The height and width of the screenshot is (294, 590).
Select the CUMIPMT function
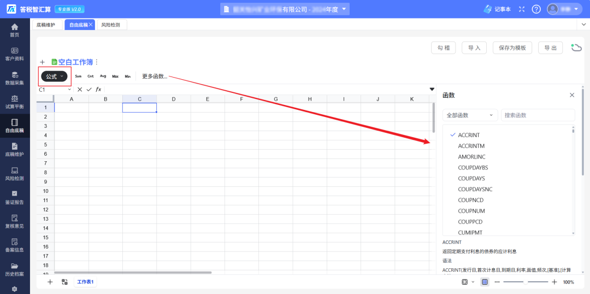(x=470, y=233)
